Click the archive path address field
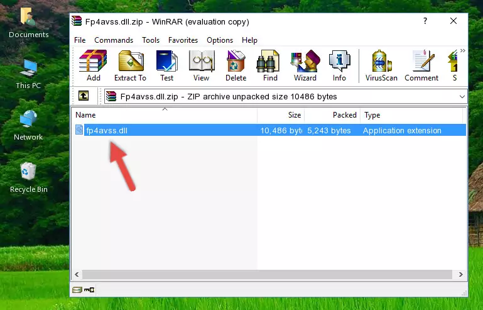The width and height of the screenshot is (483, 310). (x=286, y=97)
